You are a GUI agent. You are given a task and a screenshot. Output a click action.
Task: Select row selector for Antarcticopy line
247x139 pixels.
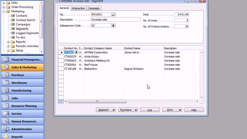pyautogui.click(x=61, y=56)
